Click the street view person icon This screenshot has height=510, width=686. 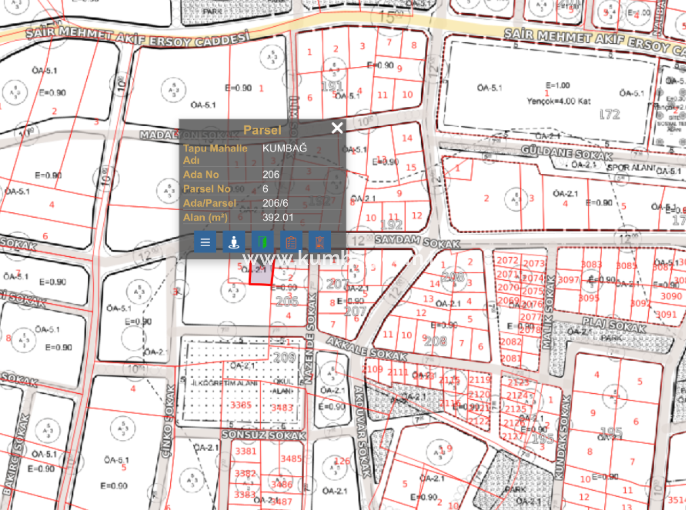tap(234, 242)
